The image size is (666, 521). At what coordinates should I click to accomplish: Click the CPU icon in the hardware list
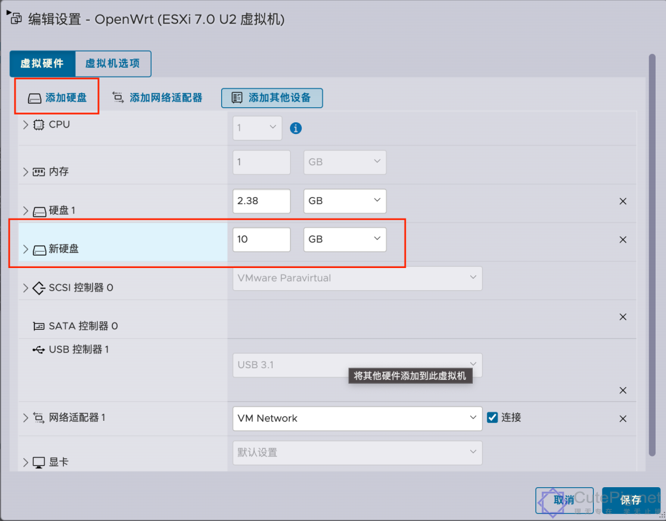[38, 124]
